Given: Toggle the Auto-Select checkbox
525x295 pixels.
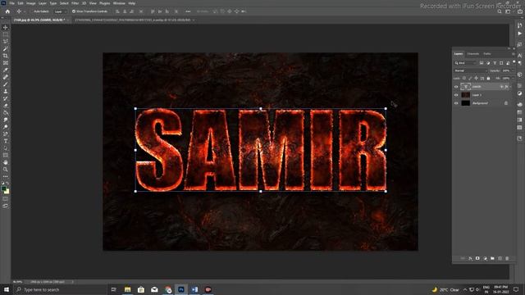Looking at the screenshot, I should pos(31,11).
